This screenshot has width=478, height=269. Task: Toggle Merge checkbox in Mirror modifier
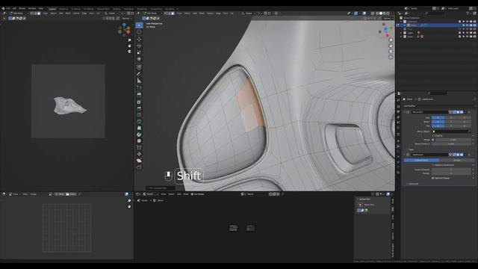point(433,140)
